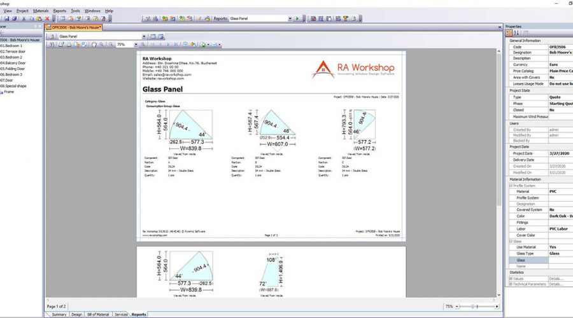The image size is (573, 318).
Task: Click the Save All icon in the main toolbar
Action: (15, 18)
